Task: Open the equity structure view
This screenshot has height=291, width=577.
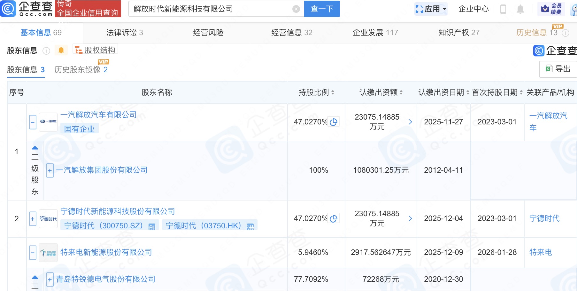Action: pos(95,50)
